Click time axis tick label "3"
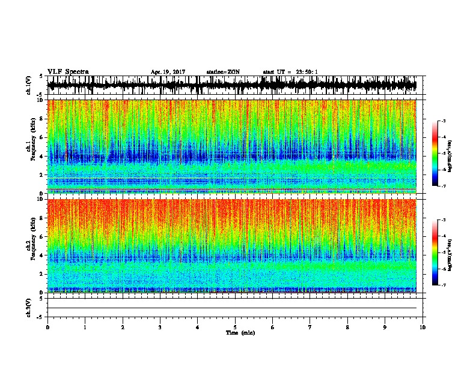476x367 pixels. 160,327
